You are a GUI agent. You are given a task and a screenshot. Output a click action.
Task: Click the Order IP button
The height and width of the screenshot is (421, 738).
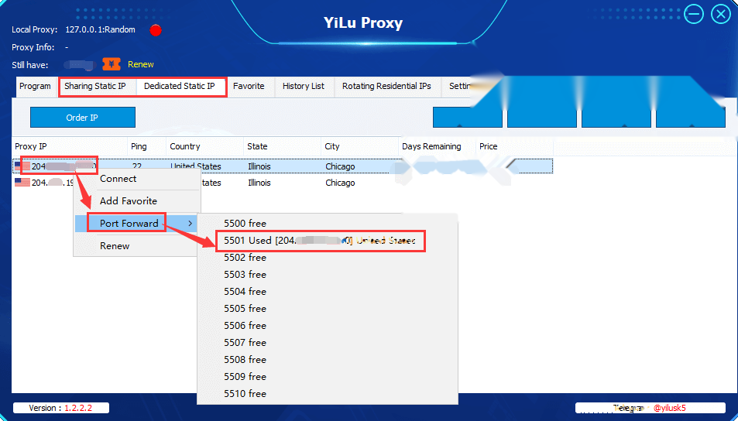click(82, 118)
